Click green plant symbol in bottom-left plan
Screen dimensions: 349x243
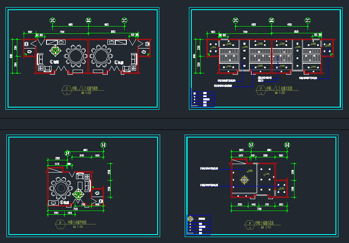pyautogui.click(x=78, y=194)
